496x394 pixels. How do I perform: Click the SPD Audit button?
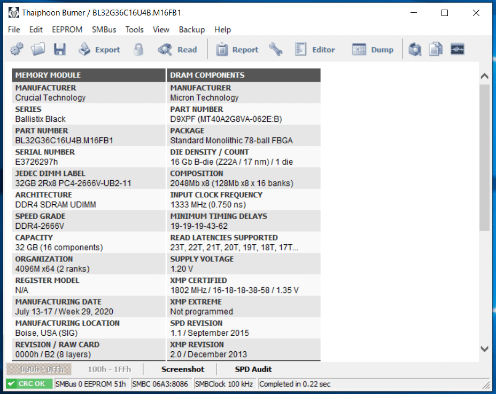click(x=253, y=369)
